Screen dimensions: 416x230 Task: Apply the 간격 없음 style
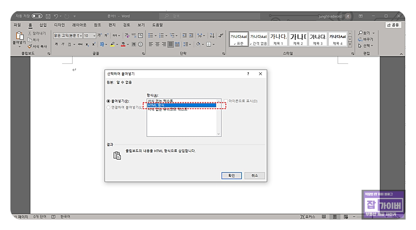point(259,39)
